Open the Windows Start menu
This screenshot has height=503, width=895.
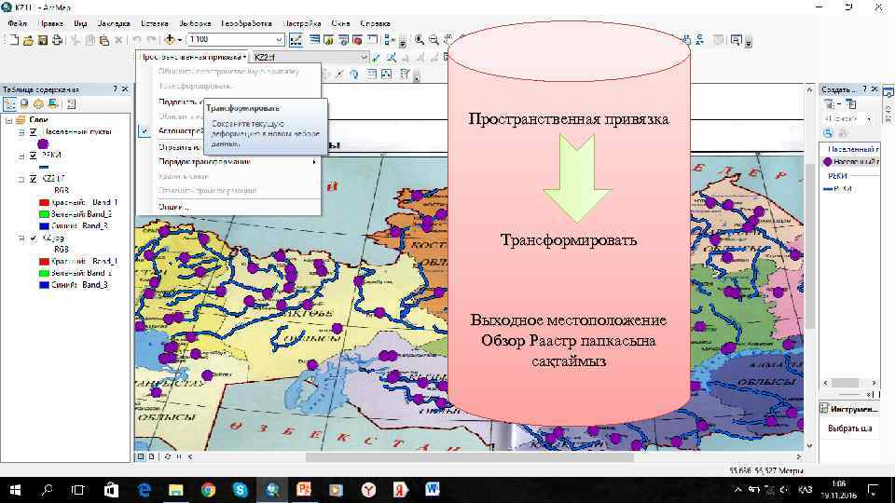[x=16, y=489]
